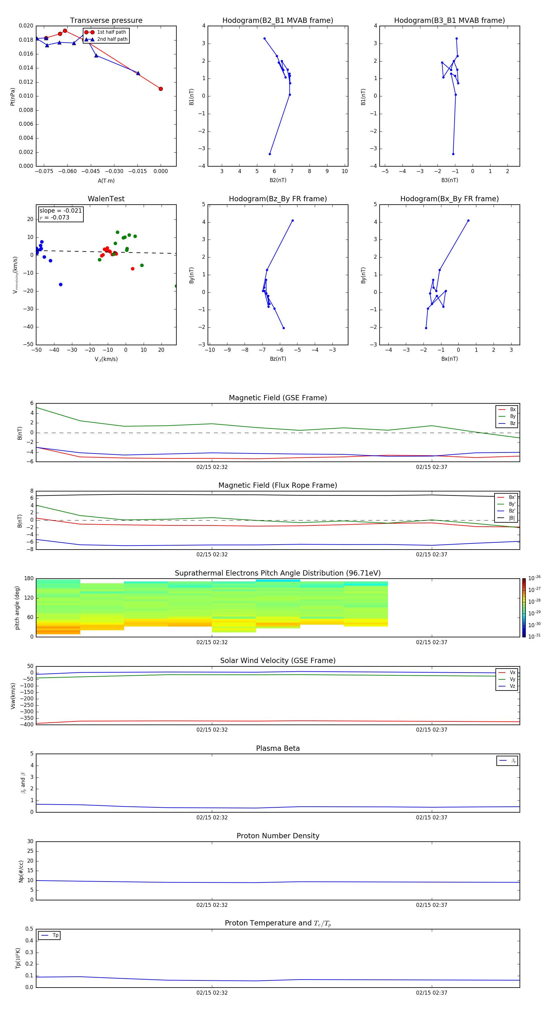Viewport: 556px width, 1020px height.
Task: Click the 'Proton Number Density' title
Action: (278, 836)
